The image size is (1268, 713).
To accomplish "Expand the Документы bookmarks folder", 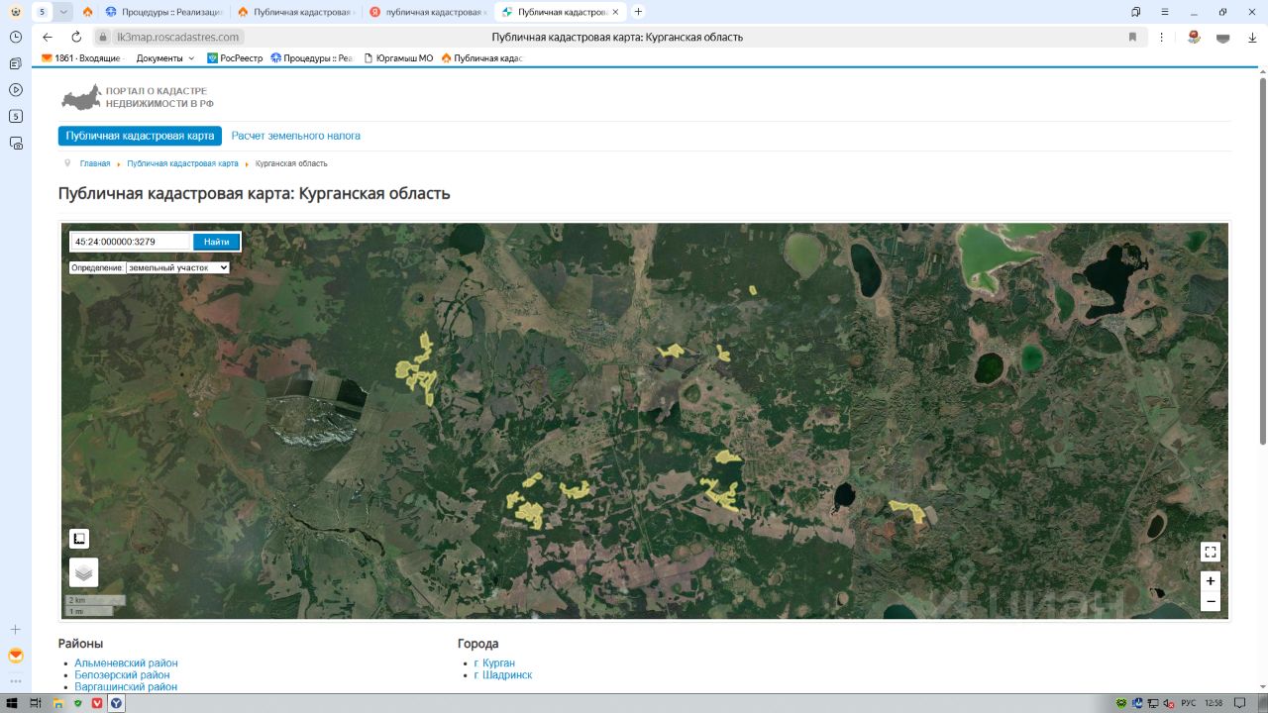I will (x=165, y=58).
